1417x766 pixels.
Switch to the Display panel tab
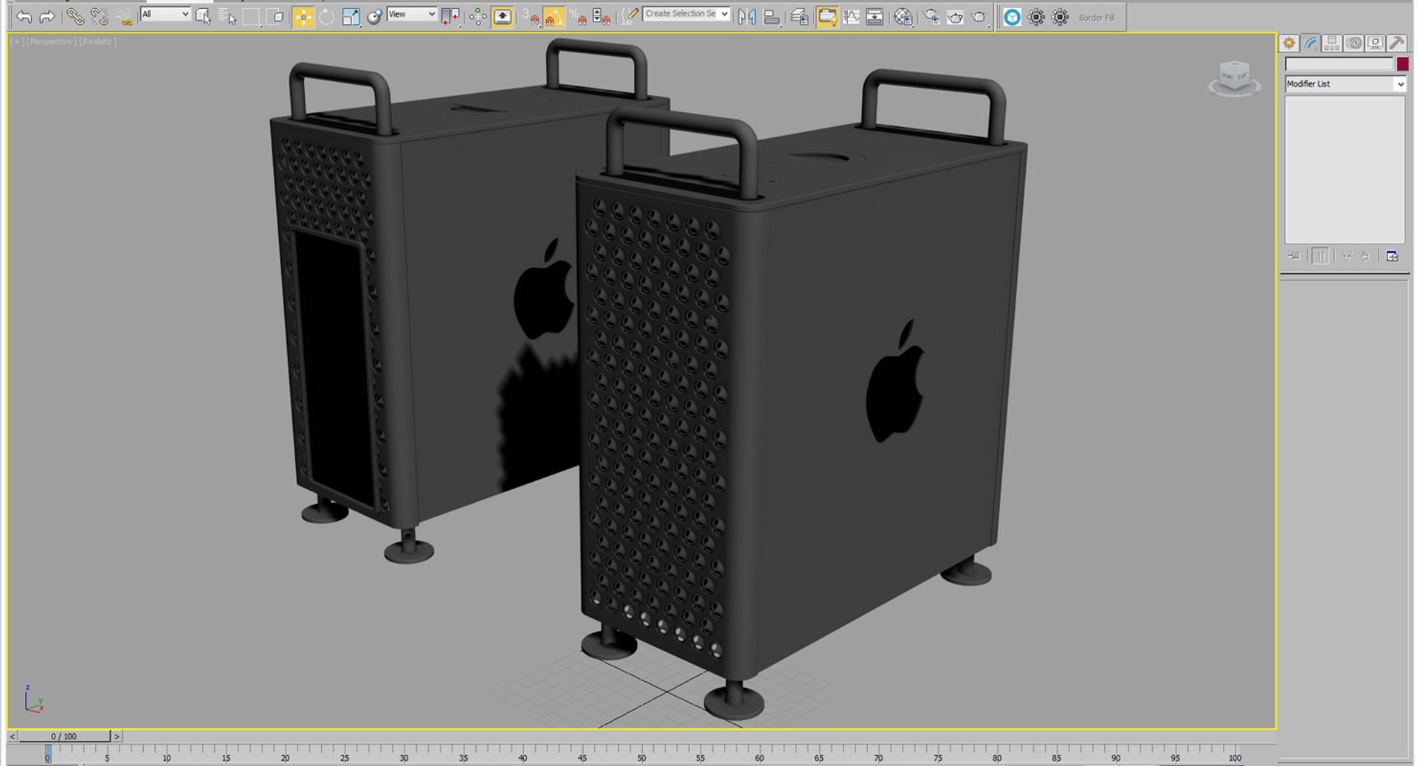[1375, 44]
